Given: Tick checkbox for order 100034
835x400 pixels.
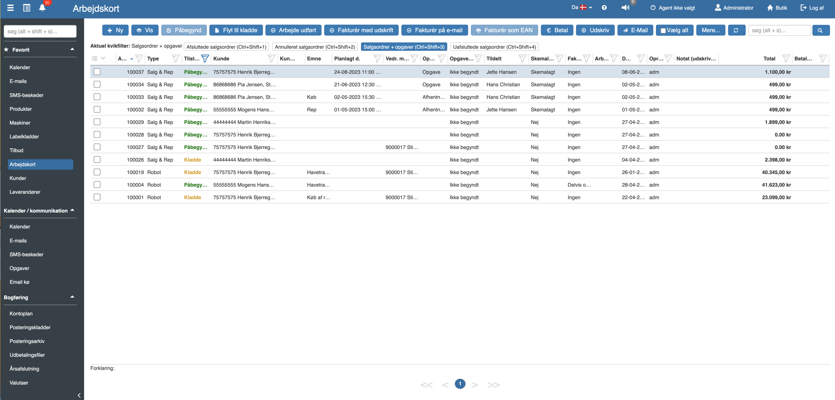Looking at the screenshot, I should (x=97, y=84).
